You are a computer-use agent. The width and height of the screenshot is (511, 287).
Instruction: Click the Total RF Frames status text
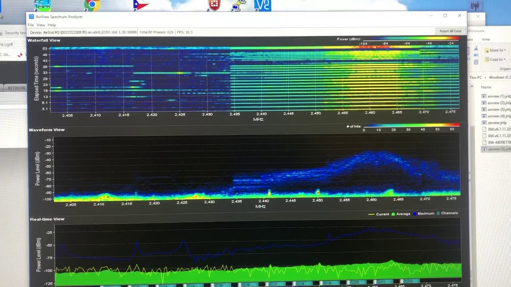[156, 32]
